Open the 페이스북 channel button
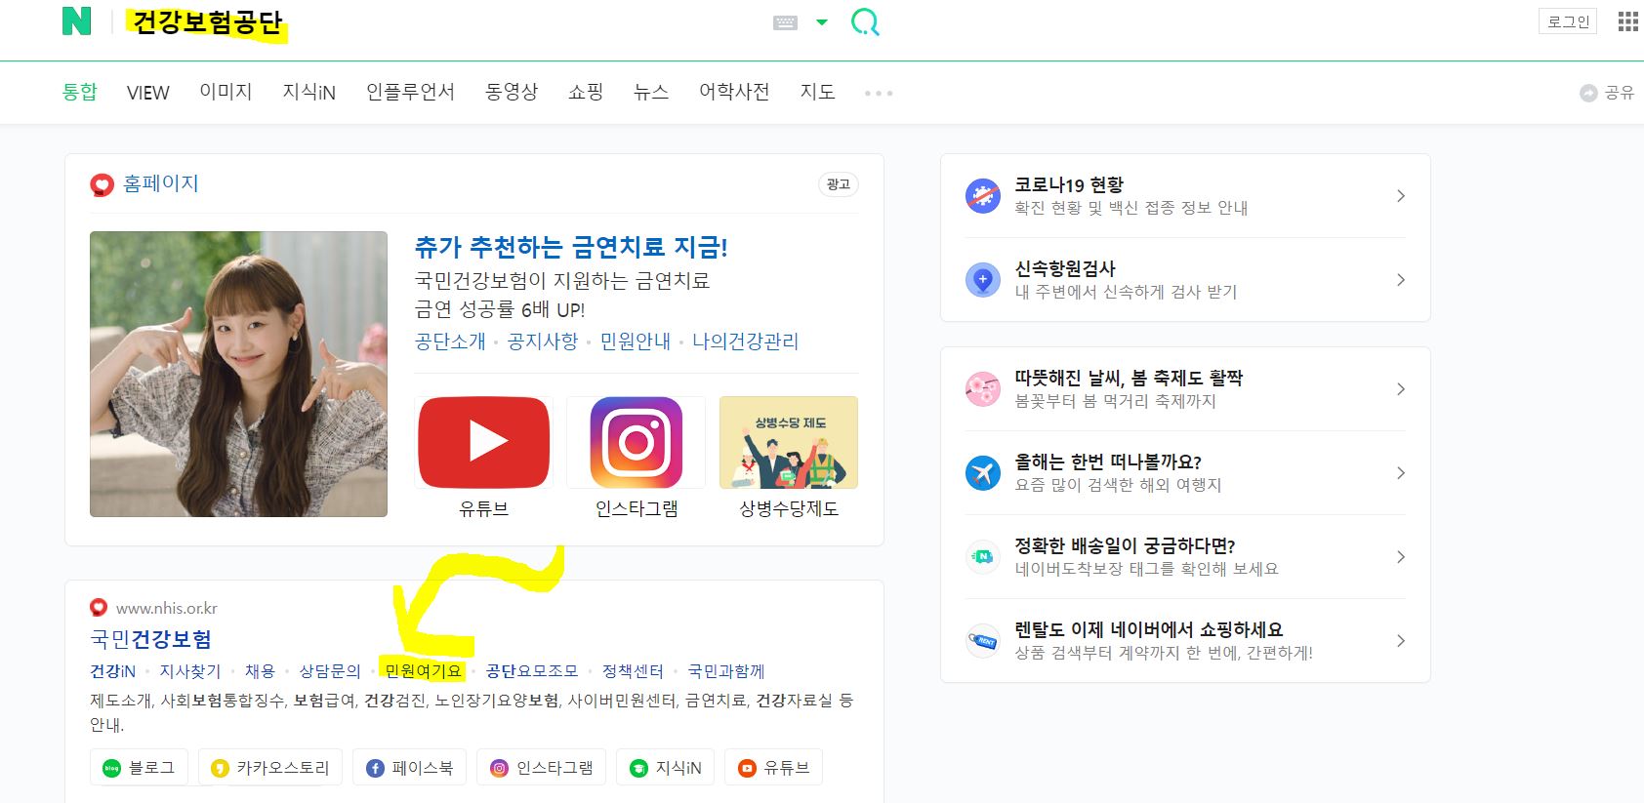The height and width of the screenshot is (803, 1644). pos(409,768)
